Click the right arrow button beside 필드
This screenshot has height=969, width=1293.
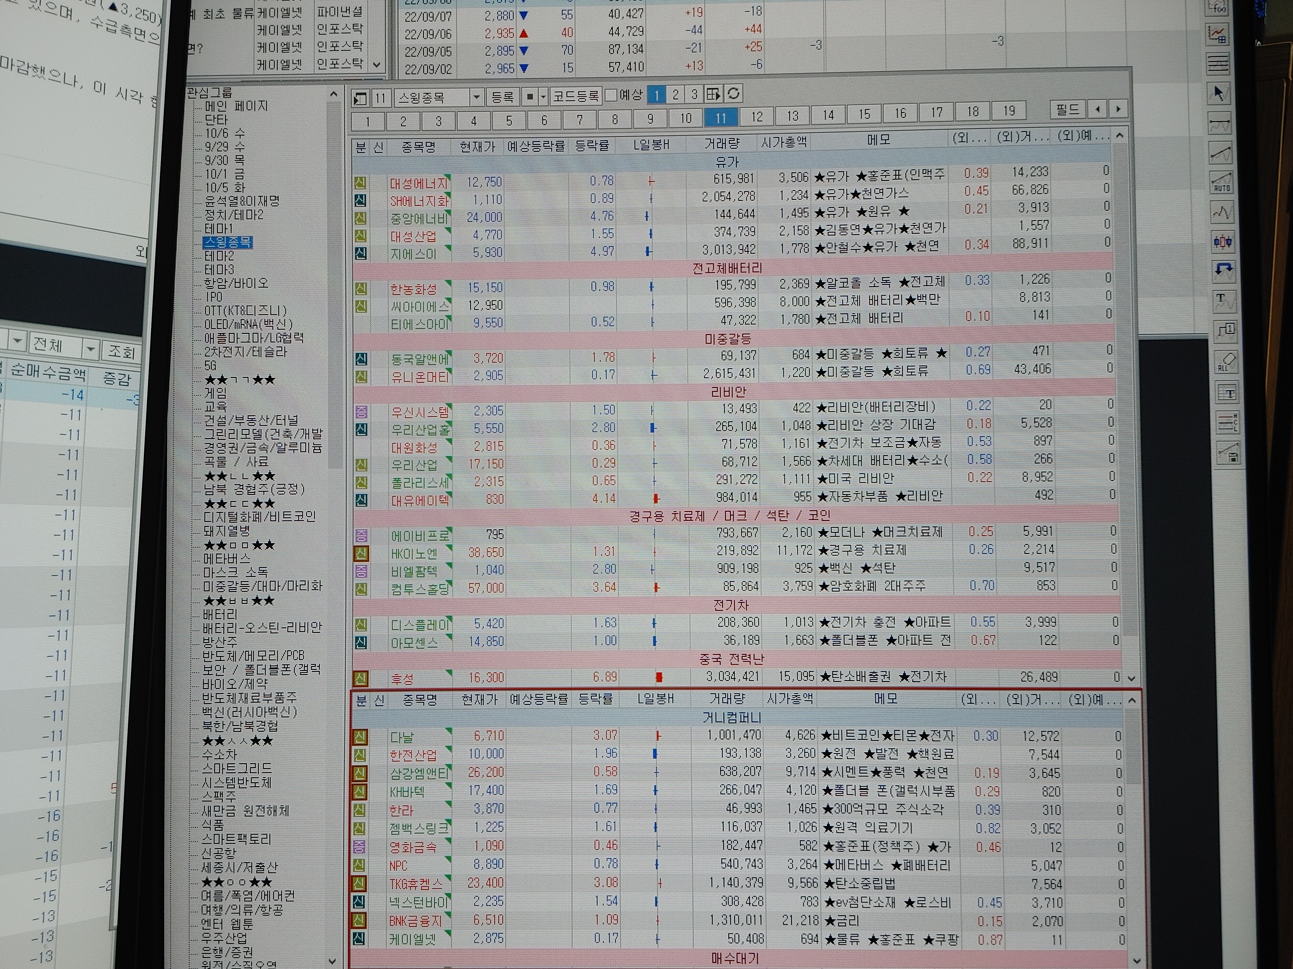(x=1118, y=109)
